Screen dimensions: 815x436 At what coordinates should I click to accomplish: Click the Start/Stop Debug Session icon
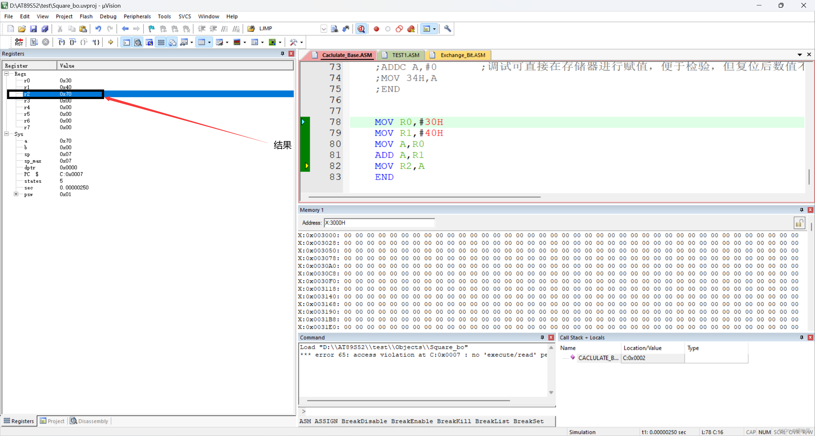pyautogui.click(x=361, y=29)
